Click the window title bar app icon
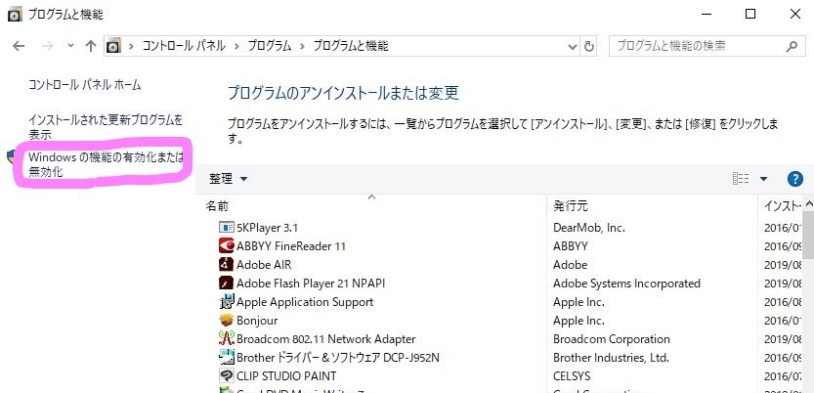 pyautogui.click(x=15, y=14)
